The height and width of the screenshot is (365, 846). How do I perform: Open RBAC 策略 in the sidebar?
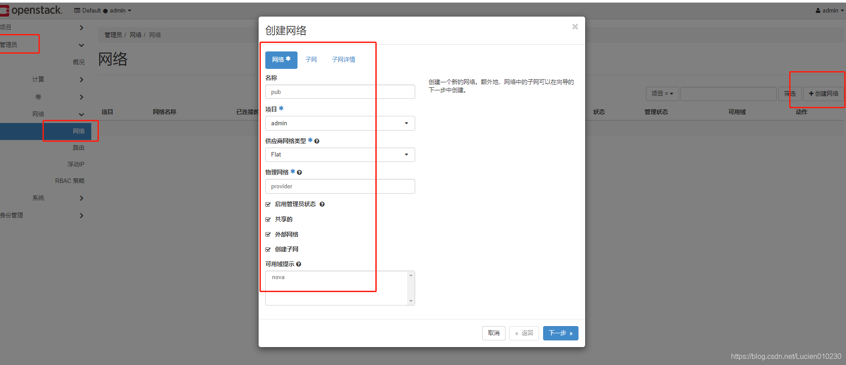tap(70, 181)
